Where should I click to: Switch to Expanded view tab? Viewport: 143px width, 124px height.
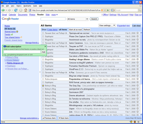[124, 26]
